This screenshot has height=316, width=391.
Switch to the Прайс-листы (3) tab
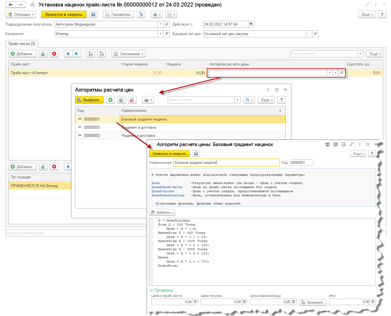click(x=22, y=44)
